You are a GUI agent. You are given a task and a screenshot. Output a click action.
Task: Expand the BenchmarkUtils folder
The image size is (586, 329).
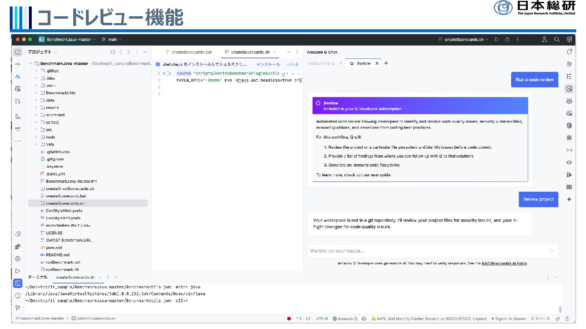click(x=36, y=93)
